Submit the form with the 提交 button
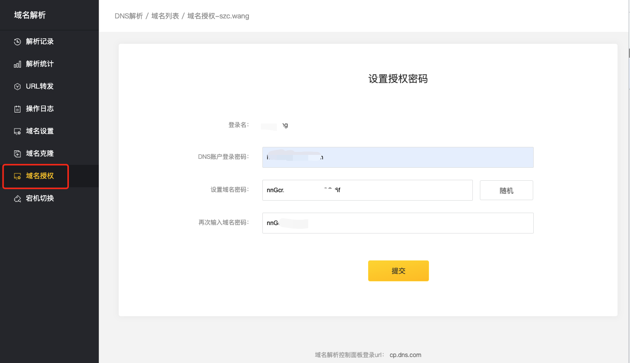The image size is (630, 363). [398, 271]
